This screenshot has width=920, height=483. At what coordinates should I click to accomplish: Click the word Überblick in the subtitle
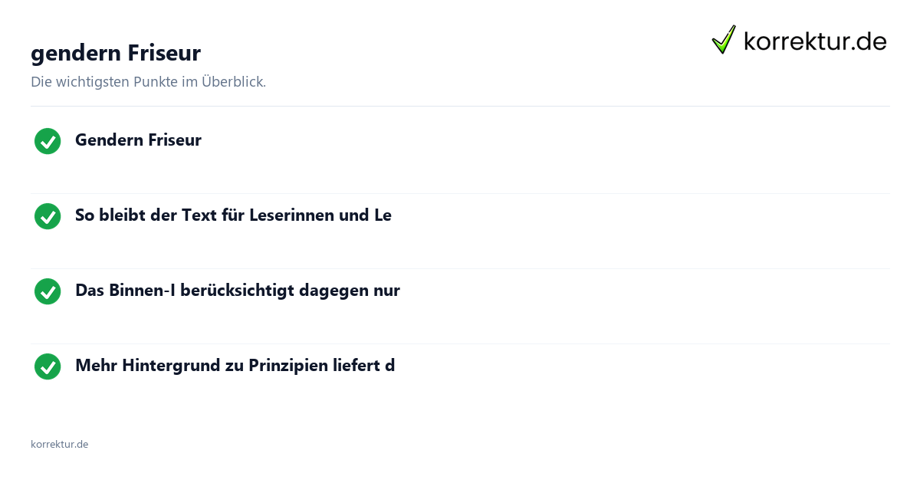click(233, 82)
